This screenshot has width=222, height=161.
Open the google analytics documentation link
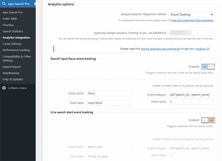161,49
